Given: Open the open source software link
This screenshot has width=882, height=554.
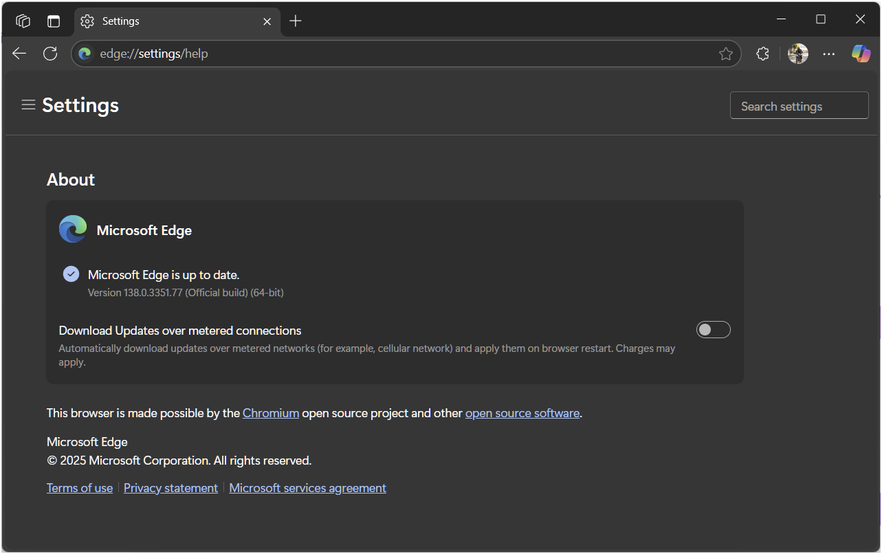Looking at the screenshot, I should [x=522, y=413].
